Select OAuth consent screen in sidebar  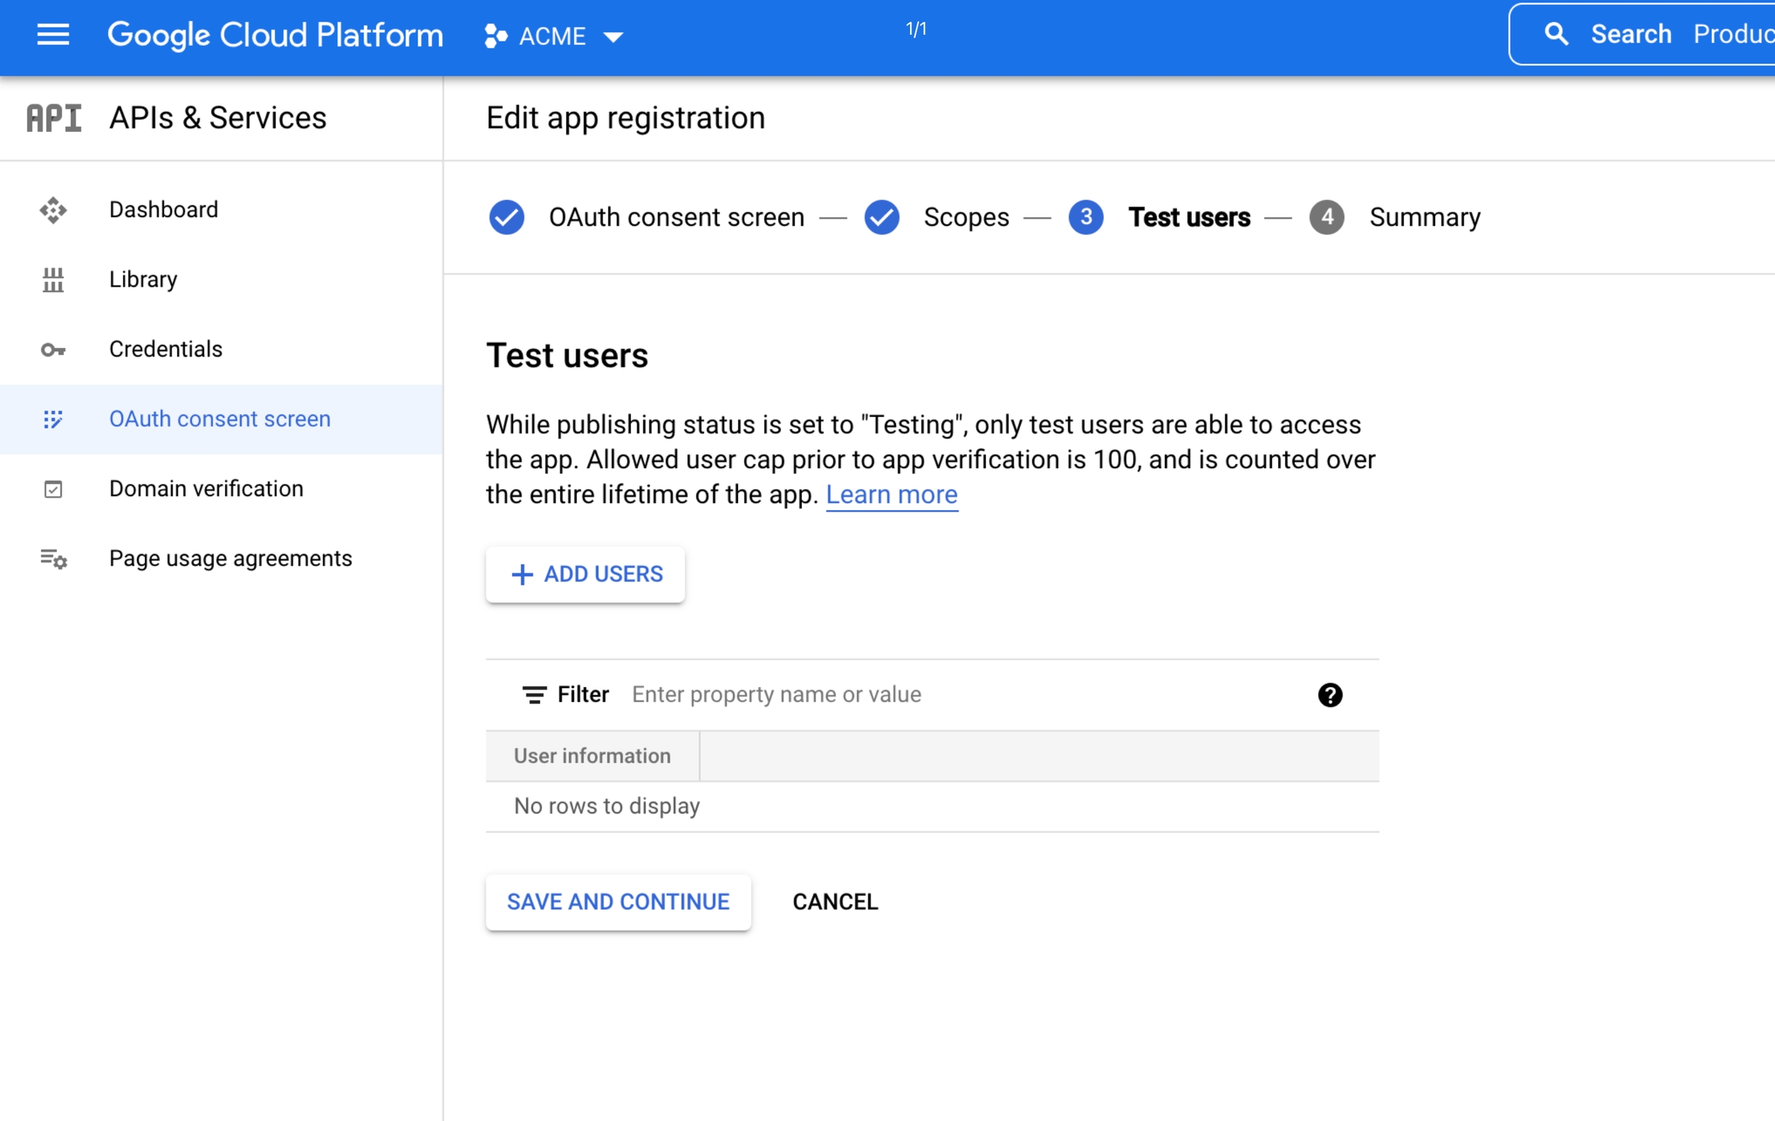(x=220, y=419)
